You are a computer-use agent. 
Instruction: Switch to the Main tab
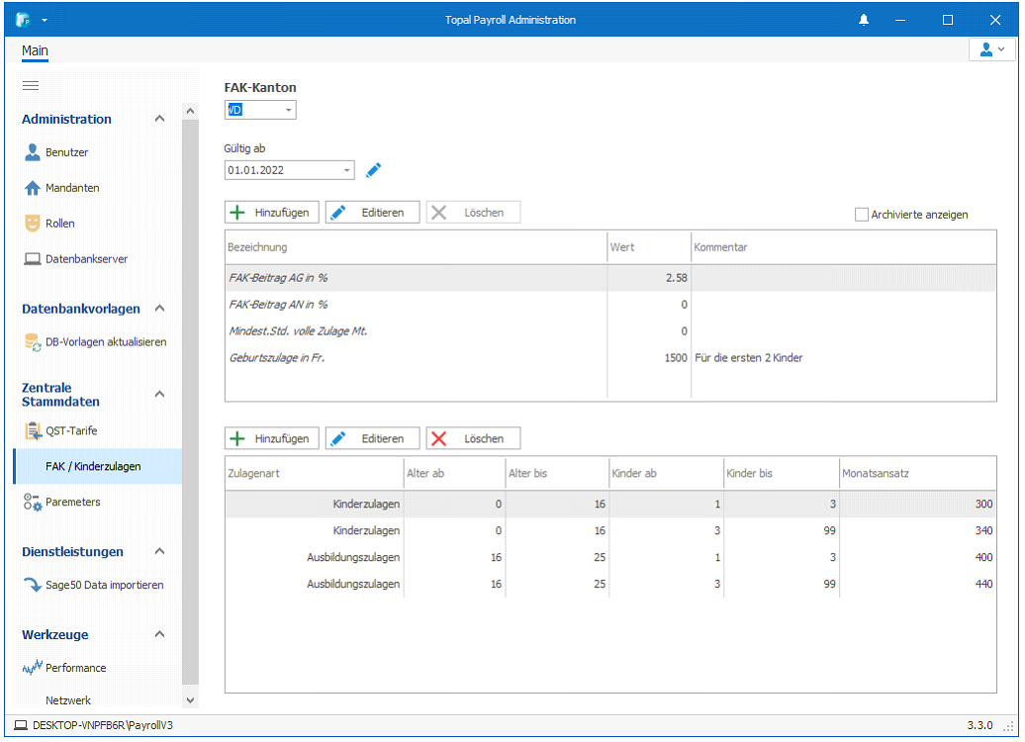35,50
